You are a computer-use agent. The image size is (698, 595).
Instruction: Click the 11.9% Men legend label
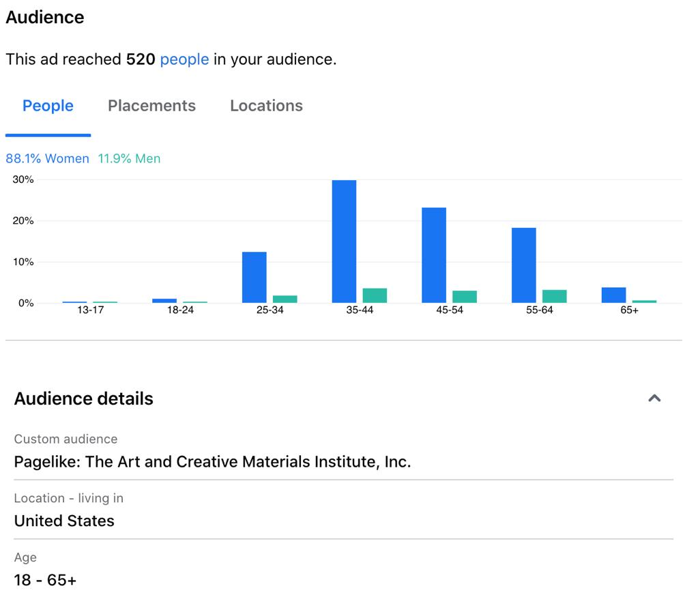tap(129, 158)
